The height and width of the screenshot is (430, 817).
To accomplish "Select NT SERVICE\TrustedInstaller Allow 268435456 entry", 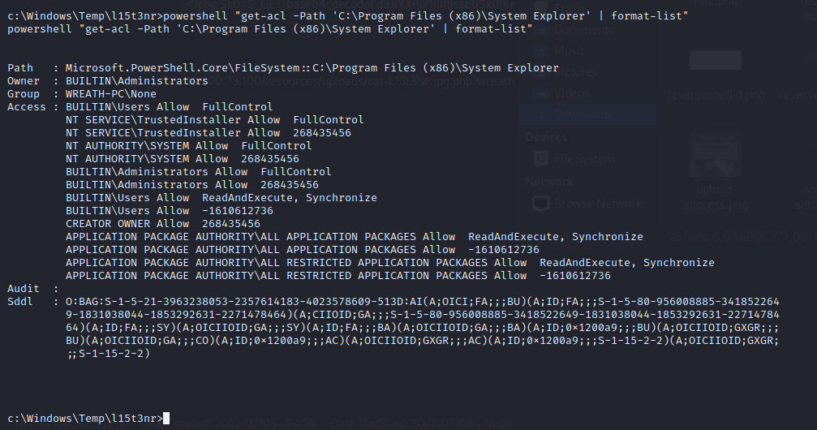I will 209,133.
